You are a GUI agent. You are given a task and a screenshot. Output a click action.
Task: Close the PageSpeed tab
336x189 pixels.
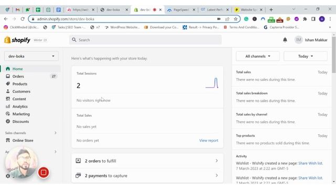tap(194, 9)
